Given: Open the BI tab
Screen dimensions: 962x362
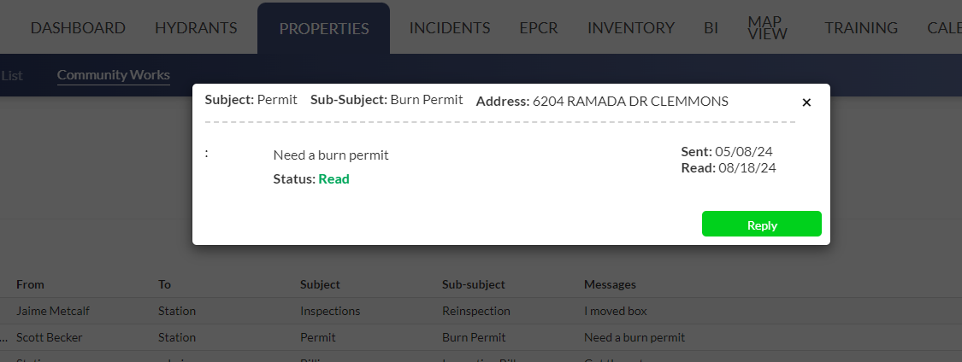Looking at the screenshot, I should coord(711,28).
